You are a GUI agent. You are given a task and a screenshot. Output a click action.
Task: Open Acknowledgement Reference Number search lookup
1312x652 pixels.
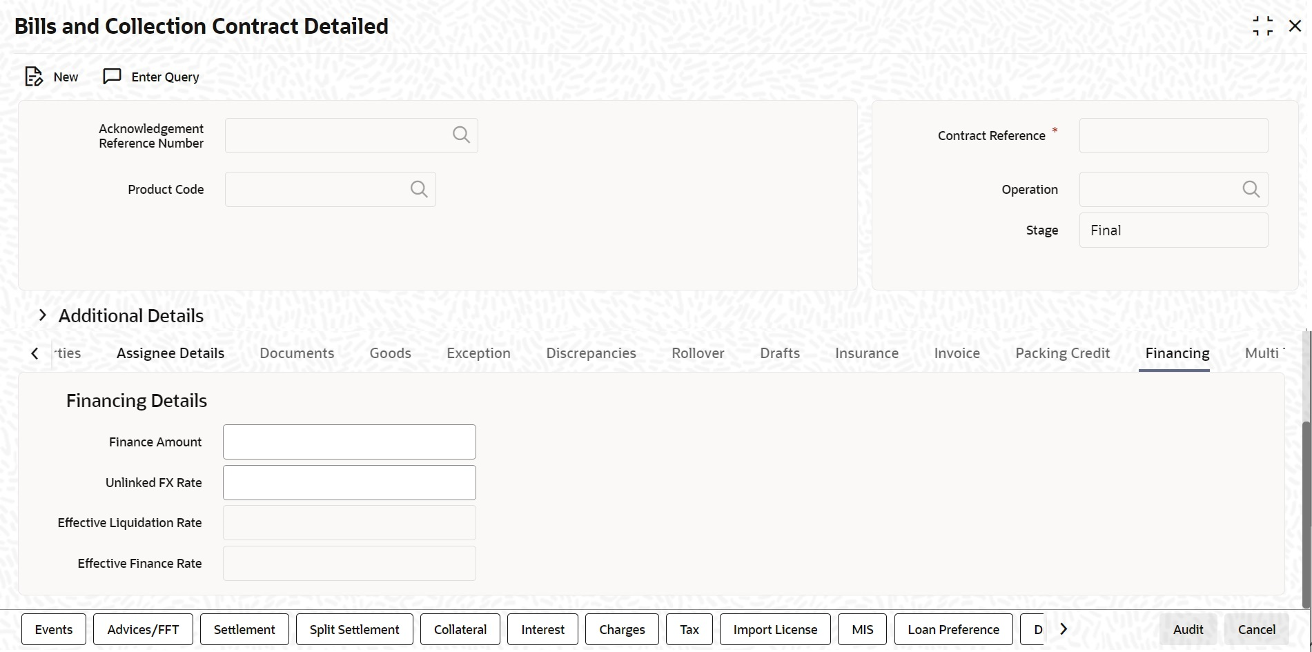pos(461,135)
